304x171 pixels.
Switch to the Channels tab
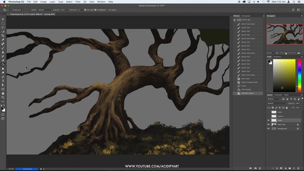[278, 95]
